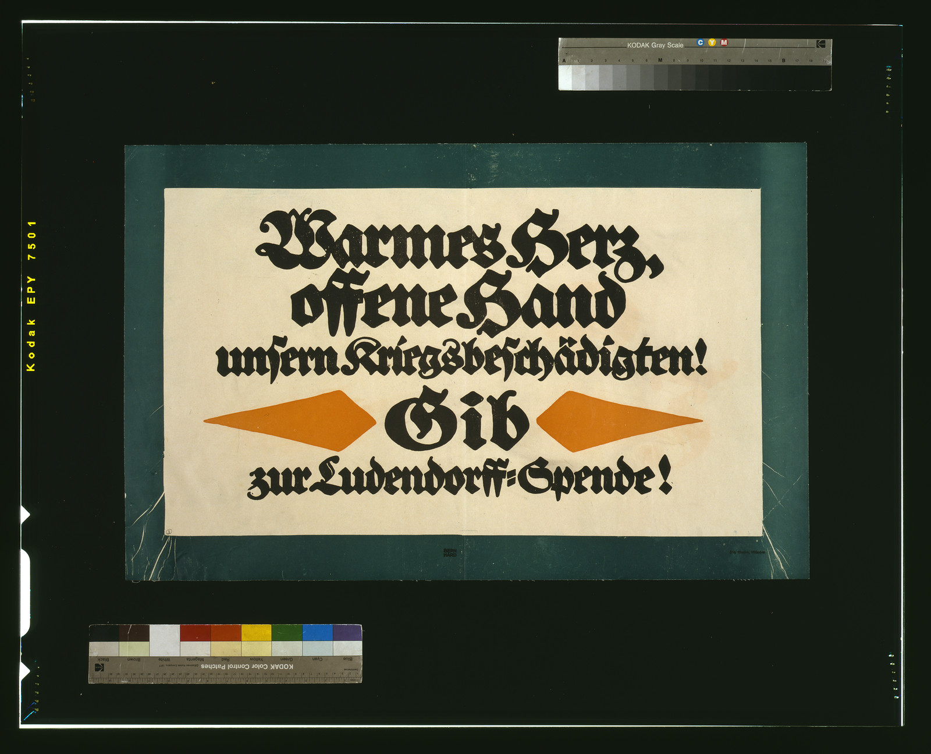Click the letter 'A' on the gray scale
The image size is (931, 754).
(564, 61)
